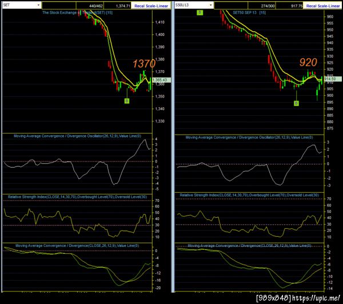The image size is (343, 304).
Task: Click green B marker below S50U13 candles
Action: pyautogui.click(x=296, y=103)
